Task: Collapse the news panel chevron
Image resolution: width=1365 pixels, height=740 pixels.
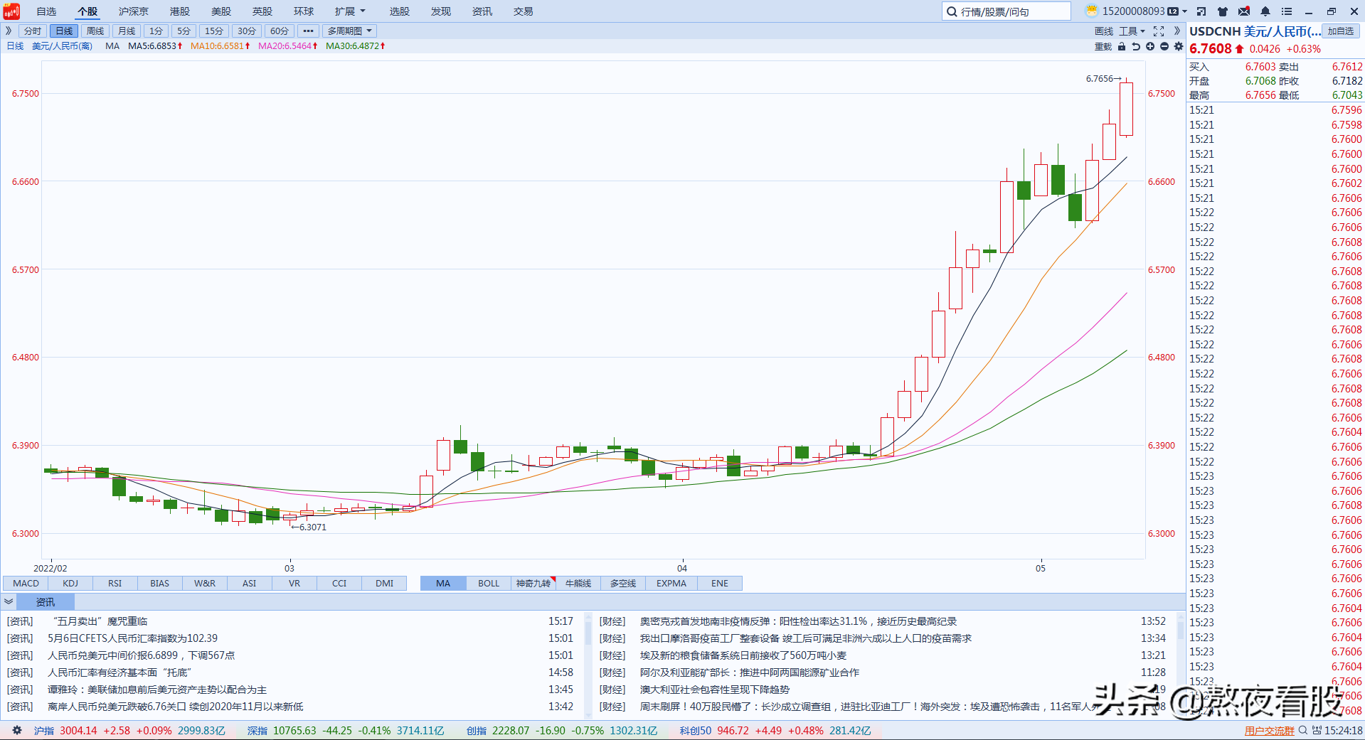Action: (9, 602)
